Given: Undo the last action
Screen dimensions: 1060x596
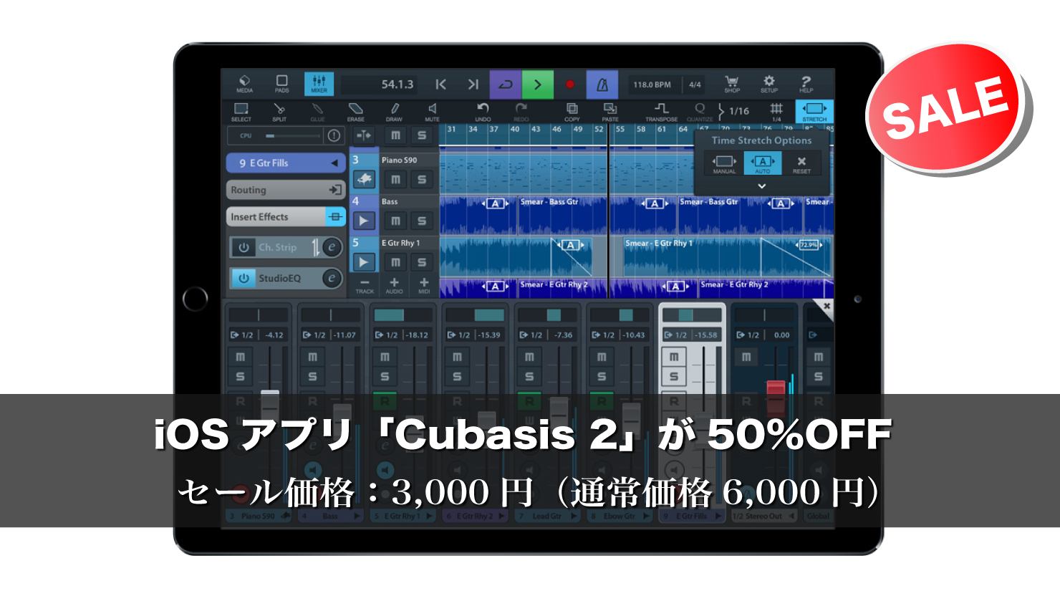Looking at the screenshot, I should pyautogui.click(x=483, y=111).
